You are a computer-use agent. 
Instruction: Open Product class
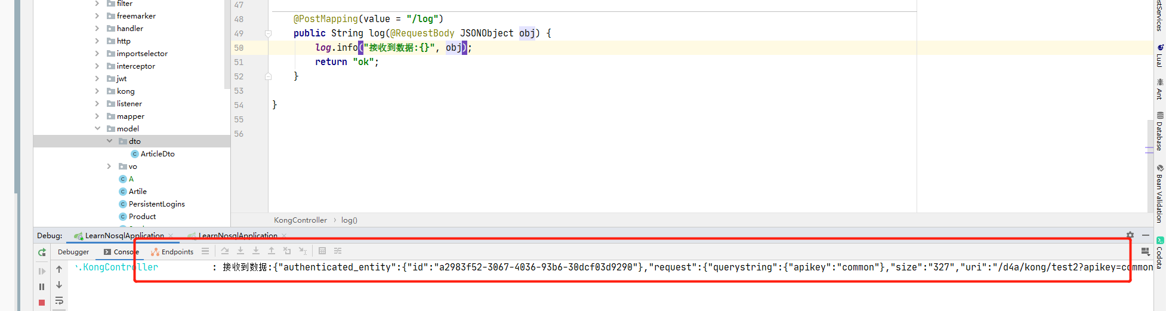[137, 217]
